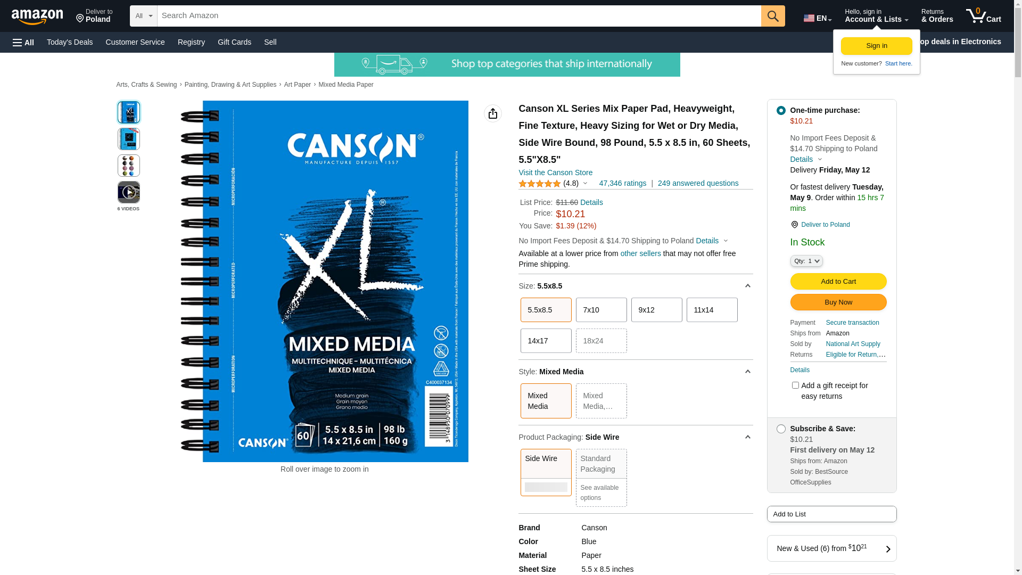The height and width of the screenshot is (575, 1022).
Task: Click the star rating icons
Action: [539, 184]
